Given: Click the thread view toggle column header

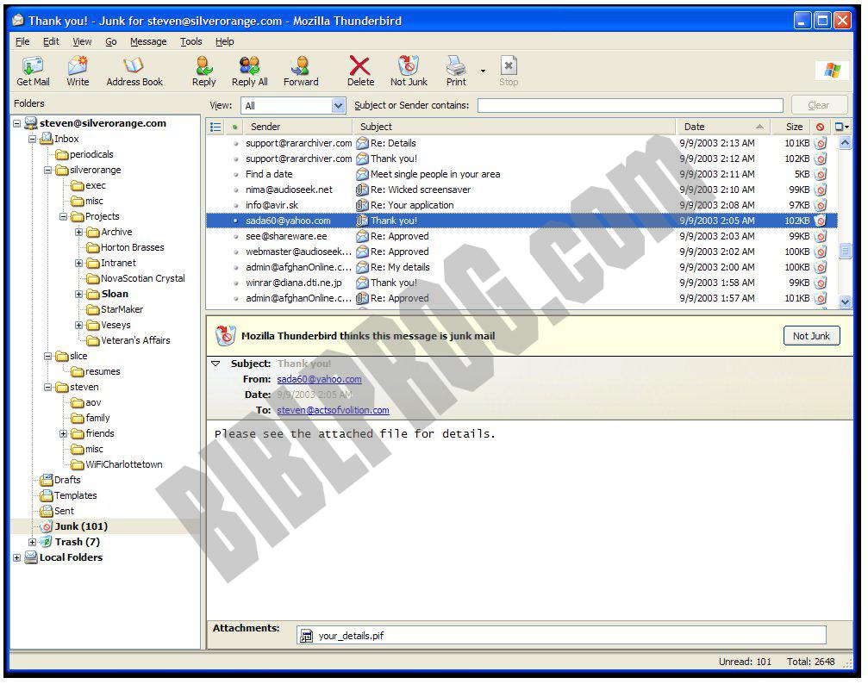Looking at the screenshot, I should [x=213, y=127].
